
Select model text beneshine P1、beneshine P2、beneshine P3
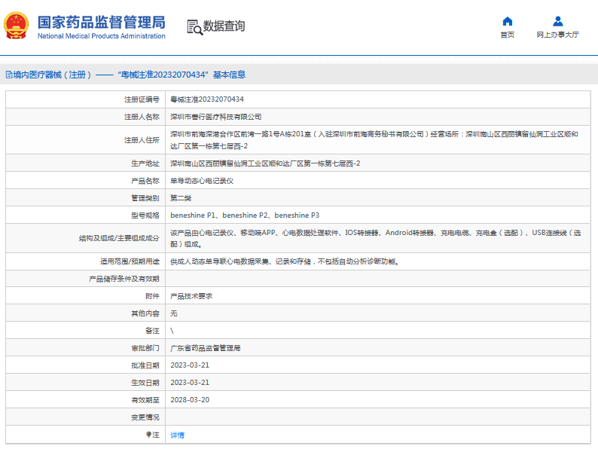[x=245, y=215]
